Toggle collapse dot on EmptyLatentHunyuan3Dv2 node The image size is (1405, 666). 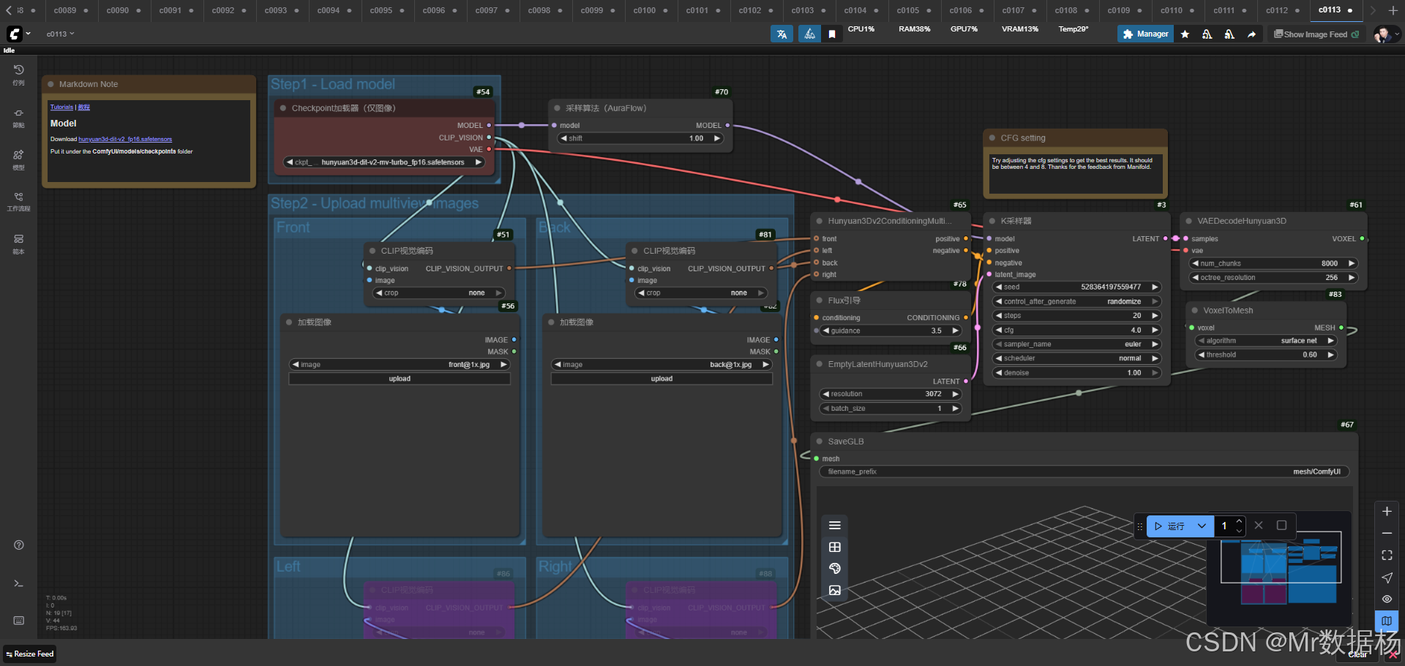point(819,364)
